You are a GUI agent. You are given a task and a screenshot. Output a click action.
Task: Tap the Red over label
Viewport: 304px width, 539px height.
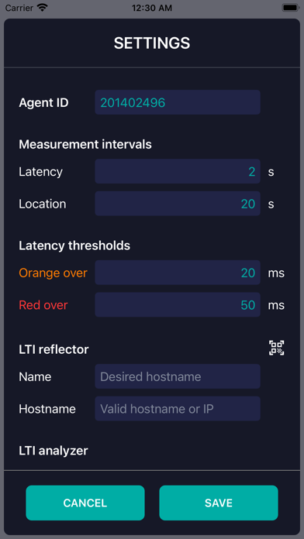coord(43,305)
